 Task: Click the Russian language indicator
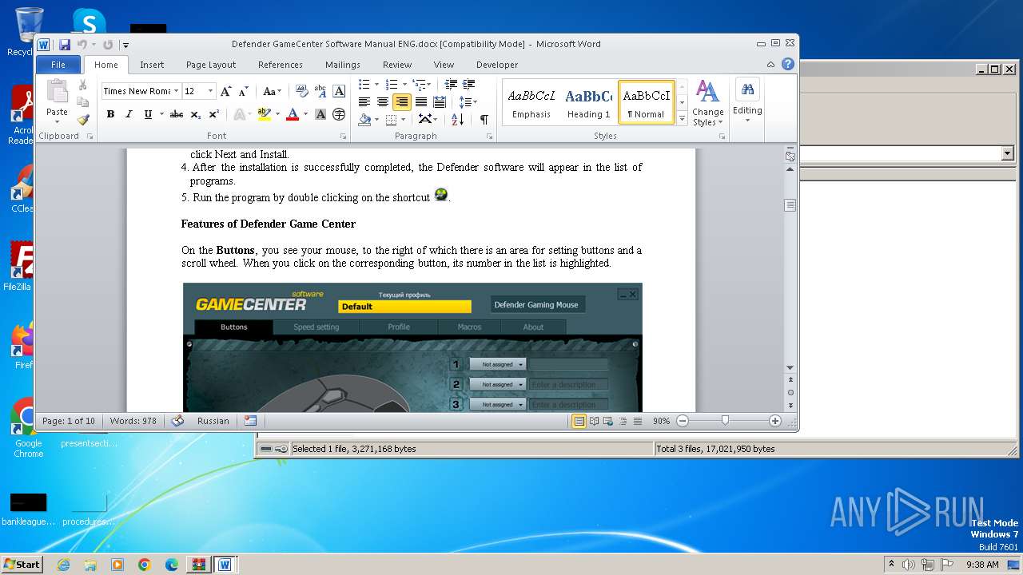click(213, 421)
